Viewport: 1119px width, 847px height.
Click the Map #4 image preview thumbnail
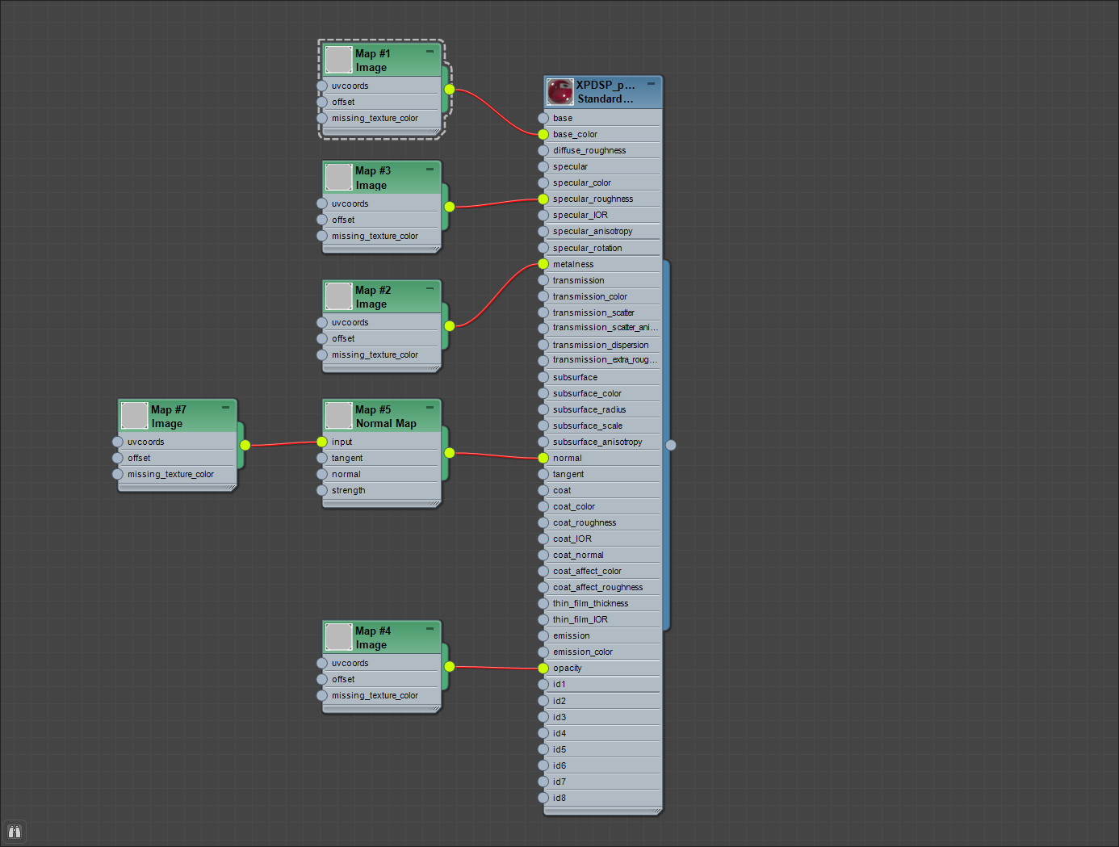pyautogui.click(x=337, y=636)
